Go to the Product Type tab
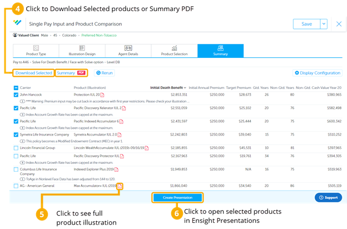This screenshot has height=229, width=347. [x=36, y=51]
